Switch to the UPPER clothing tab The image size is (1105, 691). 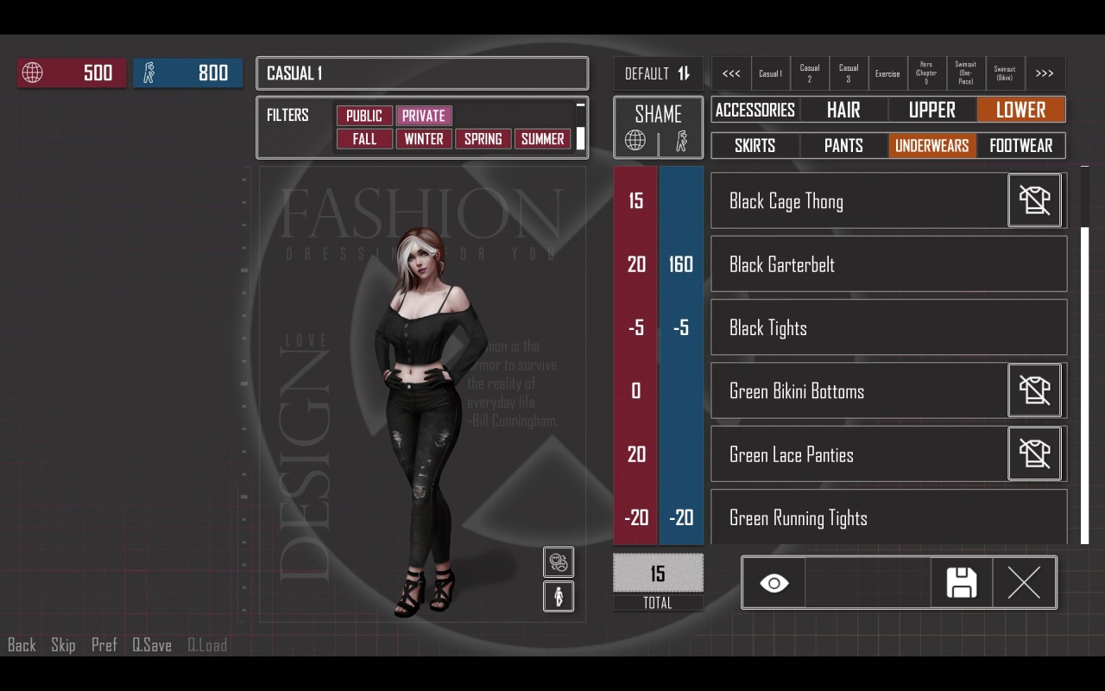pos(931,110)
